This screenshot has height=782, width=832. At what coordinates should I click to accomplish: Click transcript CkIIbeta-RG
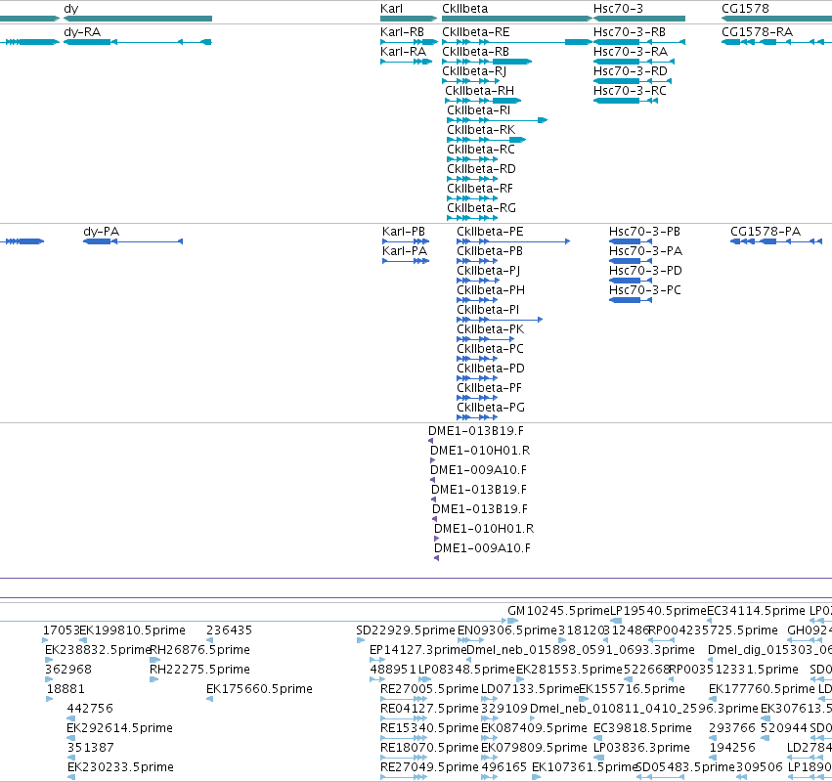[481, 208]
